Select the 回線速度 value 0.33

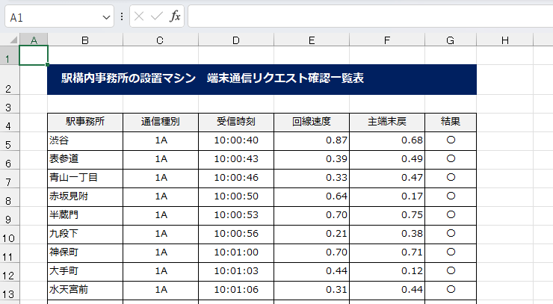[x=312, y=179]
